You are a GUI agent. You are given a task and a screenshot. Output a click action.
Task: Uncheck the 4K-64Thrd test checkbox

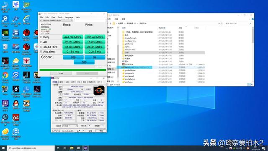click(41, 47)
